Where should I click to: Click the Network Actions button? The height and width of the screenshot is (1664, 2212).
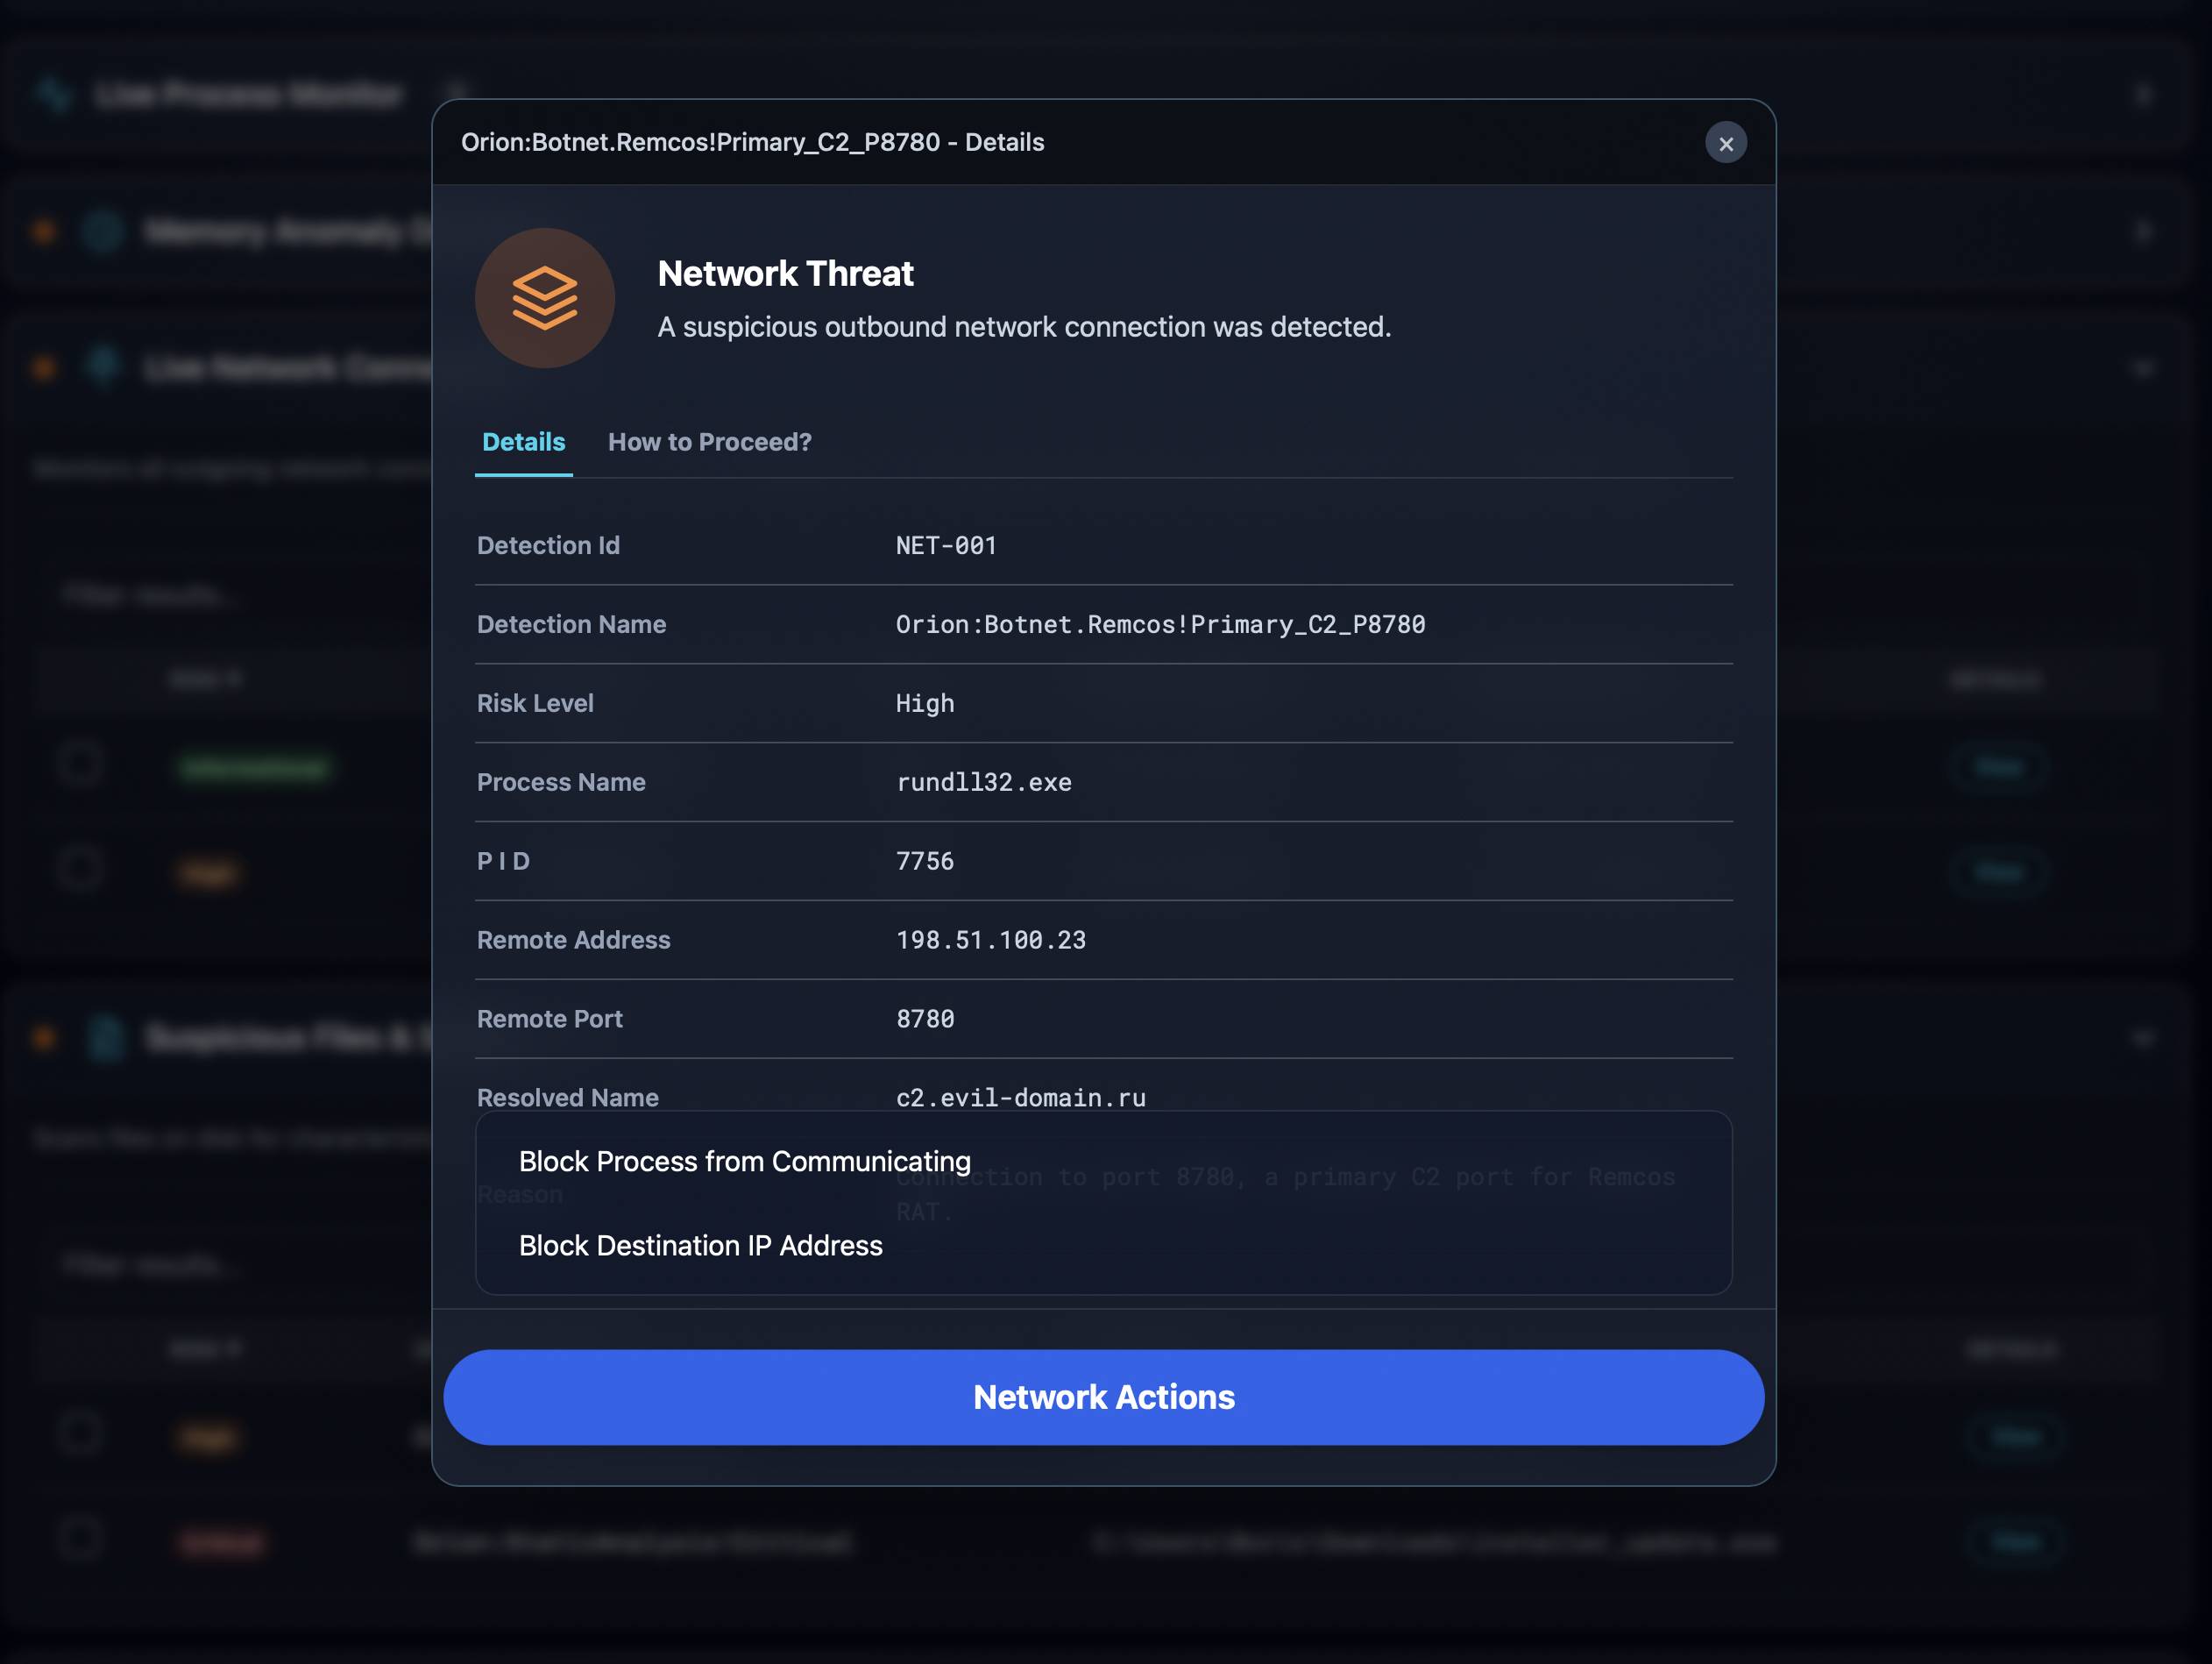1103,1396
